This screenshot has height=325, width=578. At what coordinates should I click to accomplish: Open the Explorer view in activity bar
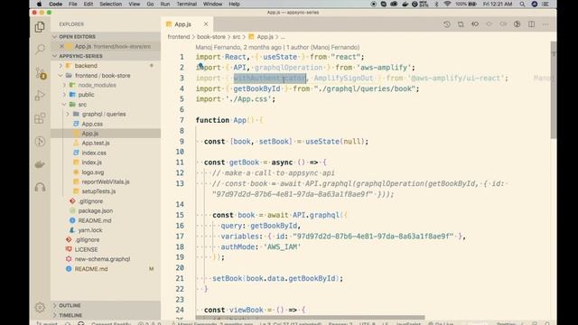pyautogui.click(x=40, y=27)
